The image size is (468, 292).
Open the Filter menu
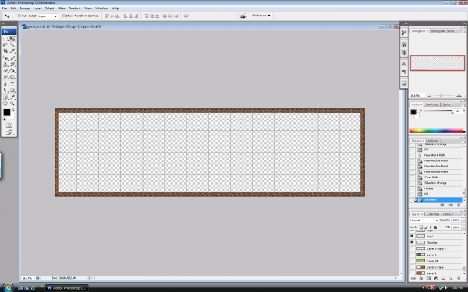tap(61, 9)
